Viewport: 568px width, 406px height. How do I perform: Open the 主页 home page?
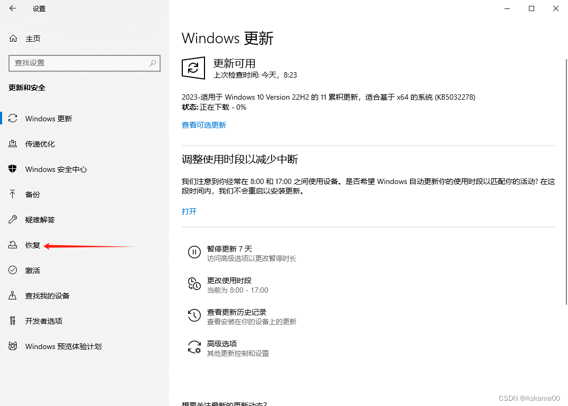tap(33, 38)
